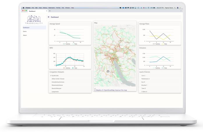Click the Transcality logo

click(x=34, y=20)
